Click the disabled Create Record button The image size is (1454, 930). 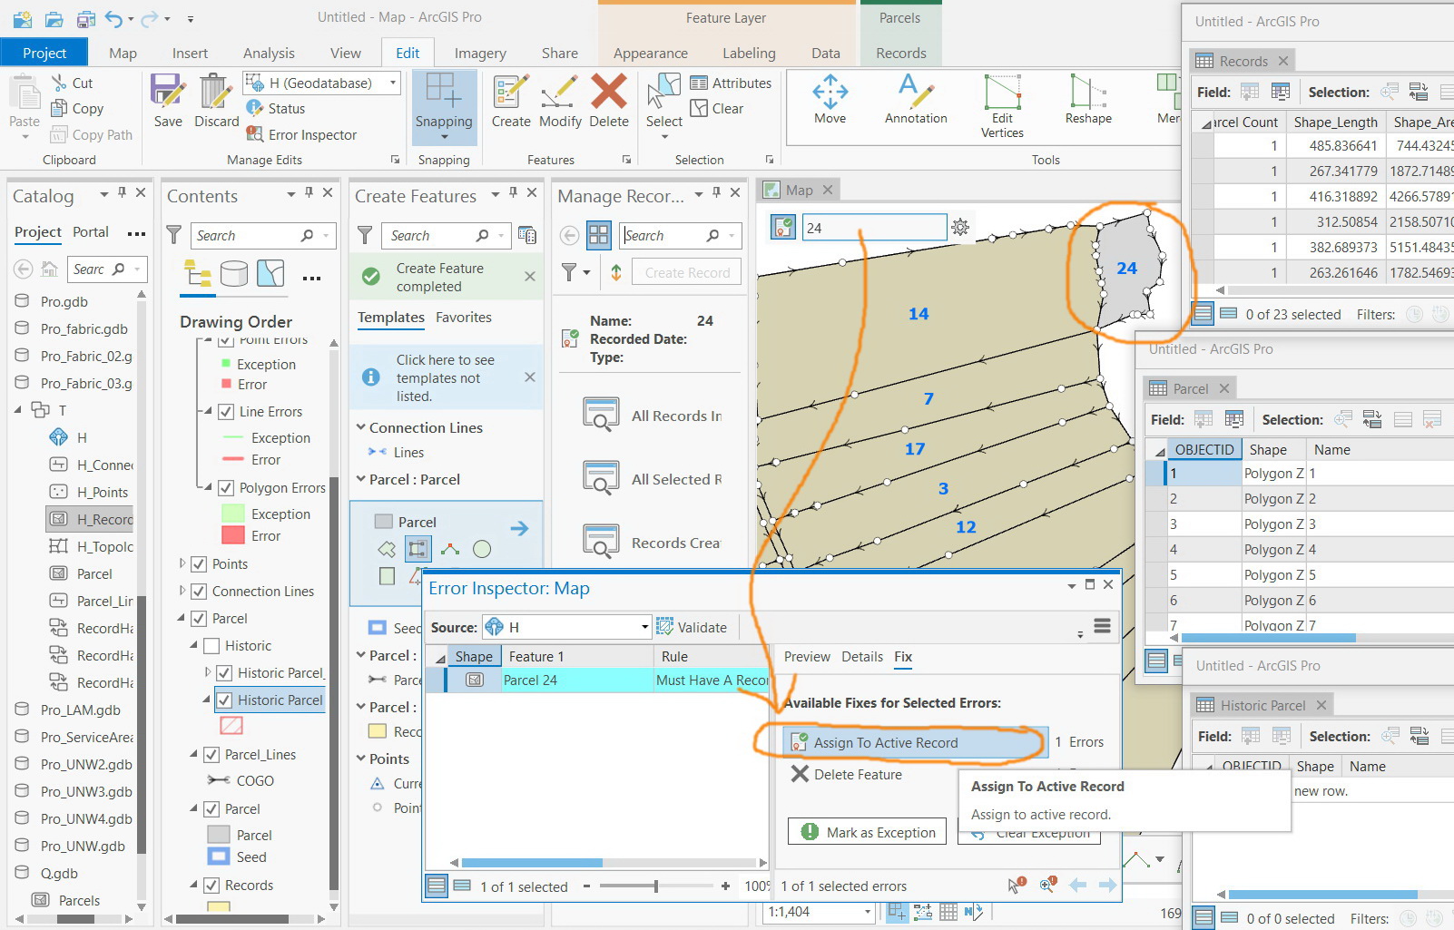point(687,272)
